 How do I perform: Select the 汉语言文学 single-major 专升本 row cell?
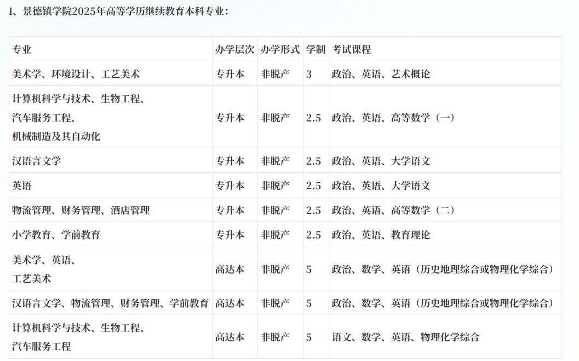click(x=37, y=161)
